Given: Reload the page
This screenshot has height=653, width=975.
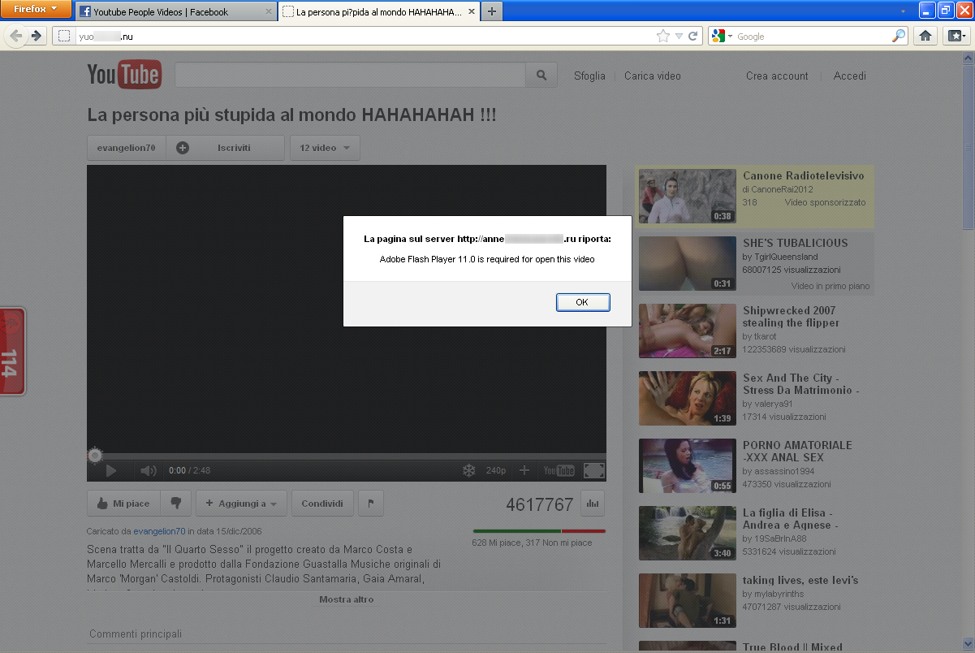Looking at the screenshot, I should pyautogui.click(x=693, y=36).
